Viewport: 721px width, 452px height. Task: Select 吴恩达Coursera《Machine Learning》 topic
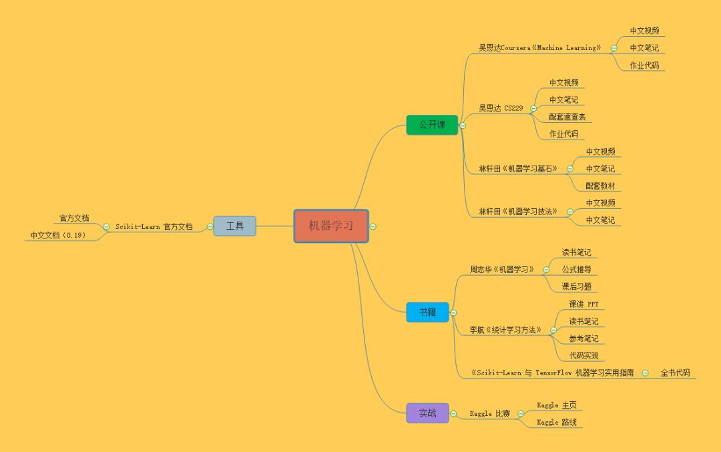coord(540,48)
